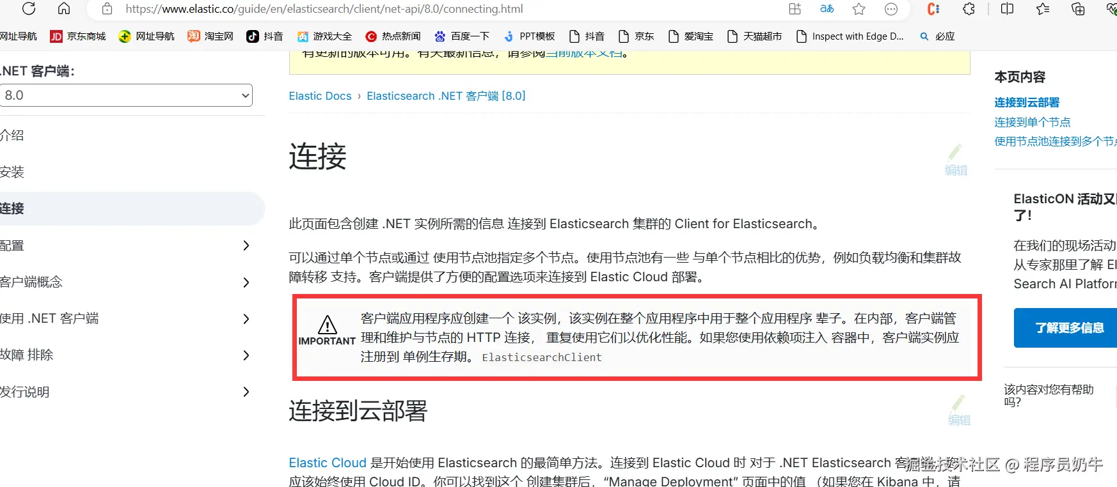1117x487 pixels.
Task: Open PPT模板 bookmark
Action: (x=529, y=36)
